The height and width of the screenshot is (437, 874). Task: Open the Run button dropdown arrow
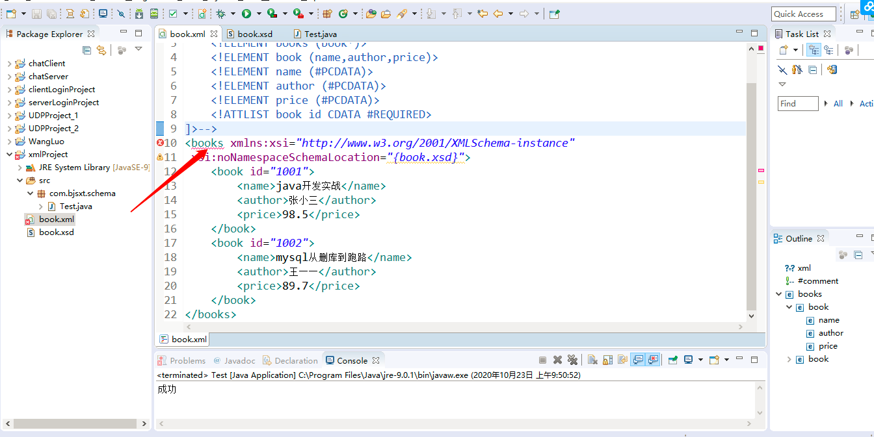point(259,14)
